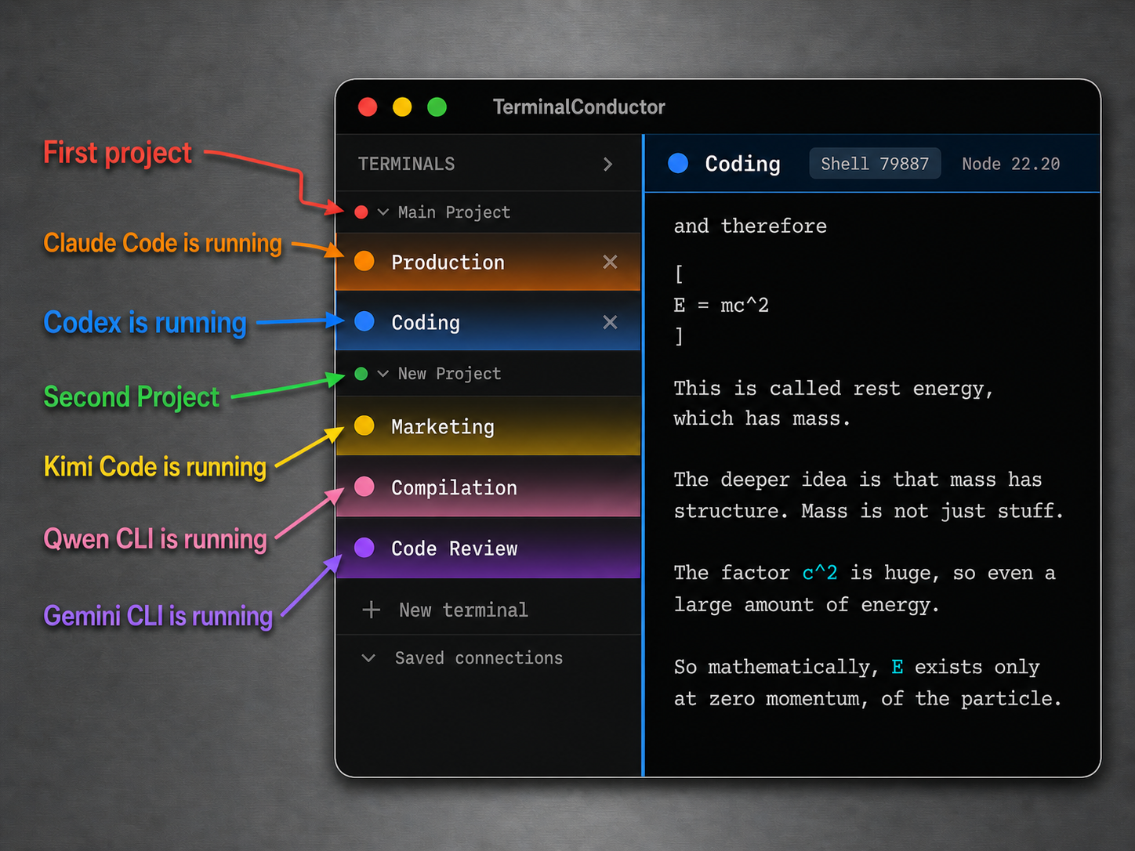Click the cyan 'E' in terminal output
1135x851 pixels.
click(897, 667)
